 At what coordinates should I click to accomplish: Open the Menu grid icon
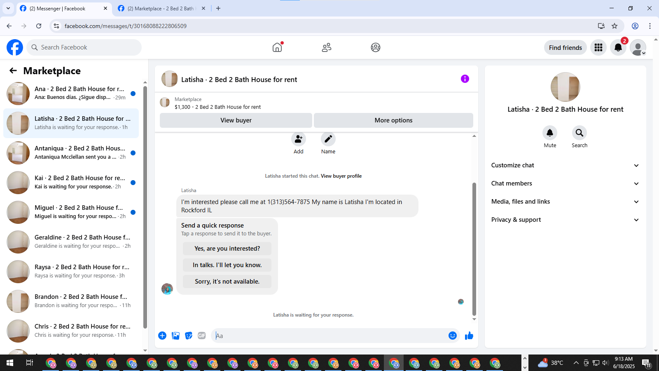pos(598,47)
